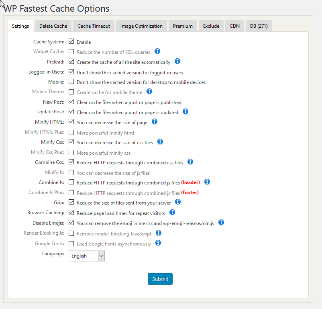Click the Minify HTML info icon
This screenshot has height=309, width=322.
155,121
